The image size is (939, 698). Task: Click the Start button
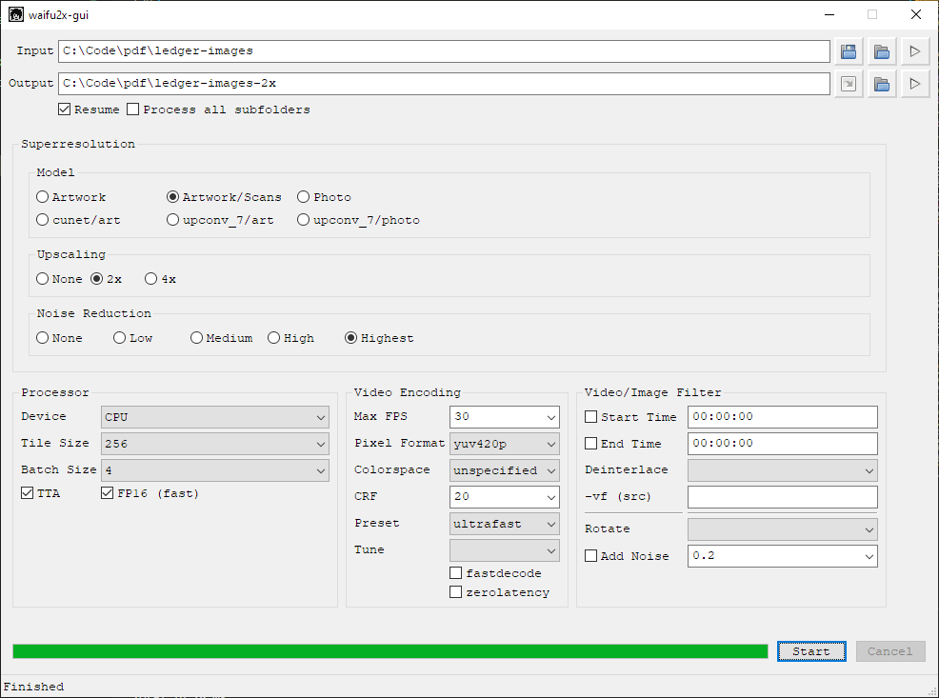pos(811,651)
